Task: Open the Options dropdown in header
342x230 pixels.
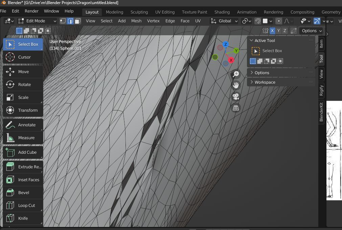Action: (x=312, y=31)
